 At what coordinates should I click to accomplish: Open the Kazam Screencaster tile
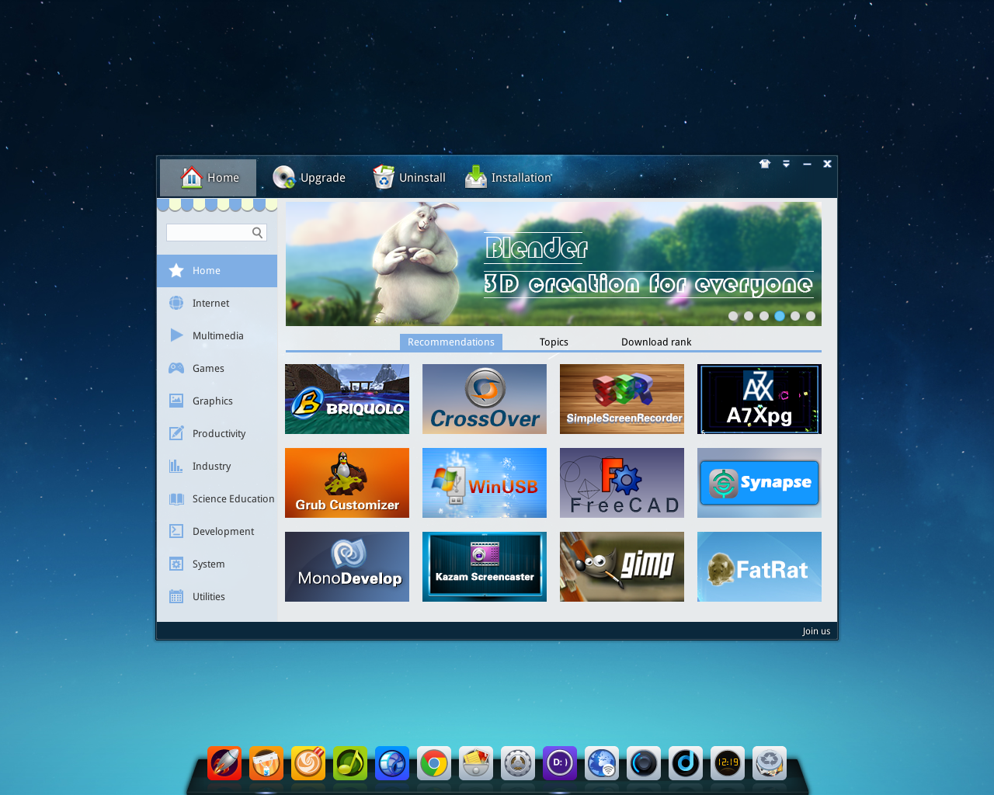pyautogui.click(x=485, y=567)
